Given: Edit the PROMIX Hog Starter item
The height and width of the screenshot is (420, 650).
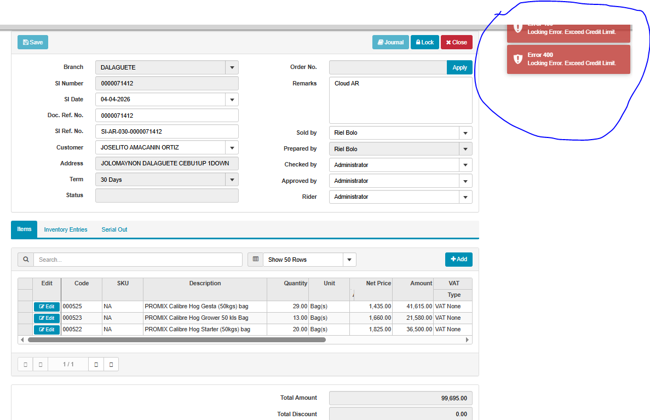Looking at the screenshot, I should tap(47, 330).
